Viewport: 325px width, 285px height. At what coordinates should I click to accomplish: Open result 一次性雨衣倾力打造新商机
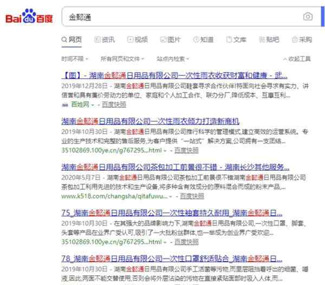150,121
